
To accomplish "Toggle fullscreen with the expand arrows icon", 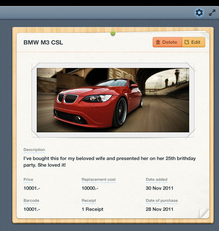I will click(212, 13).
